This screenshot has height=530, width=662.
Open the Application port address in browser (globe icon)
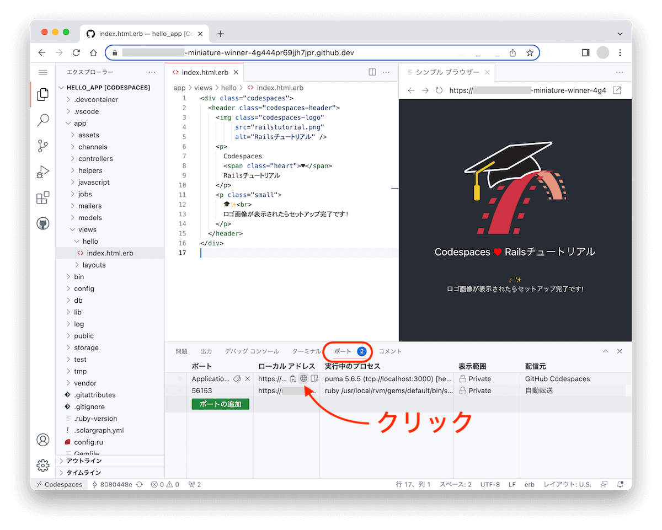click(x=303, y=379)
